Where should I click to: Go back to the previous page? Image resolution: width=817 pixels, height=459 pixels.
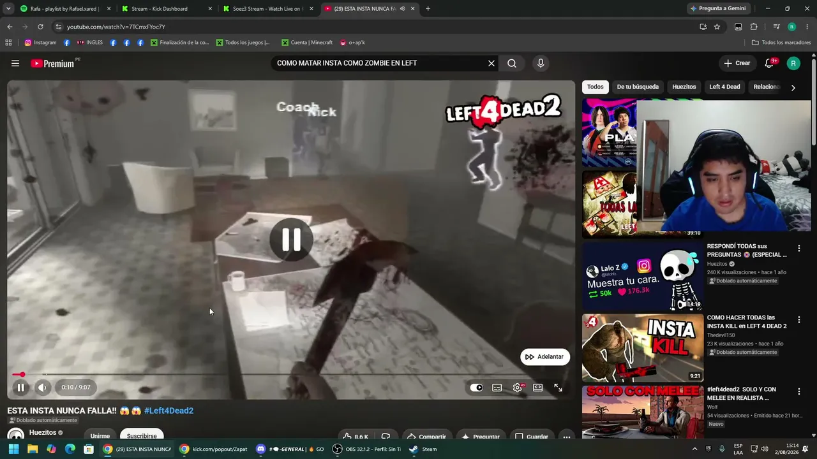pos(10,27)
